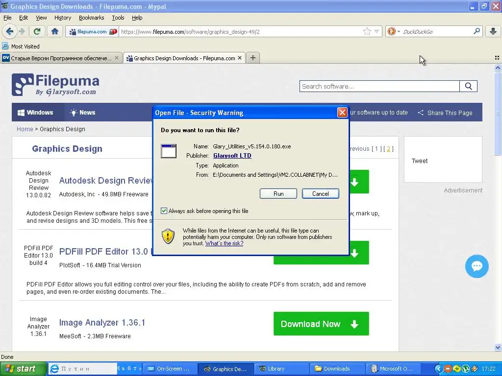Open a new tab with plus button
502x376 pixels.
pos(253,58)
